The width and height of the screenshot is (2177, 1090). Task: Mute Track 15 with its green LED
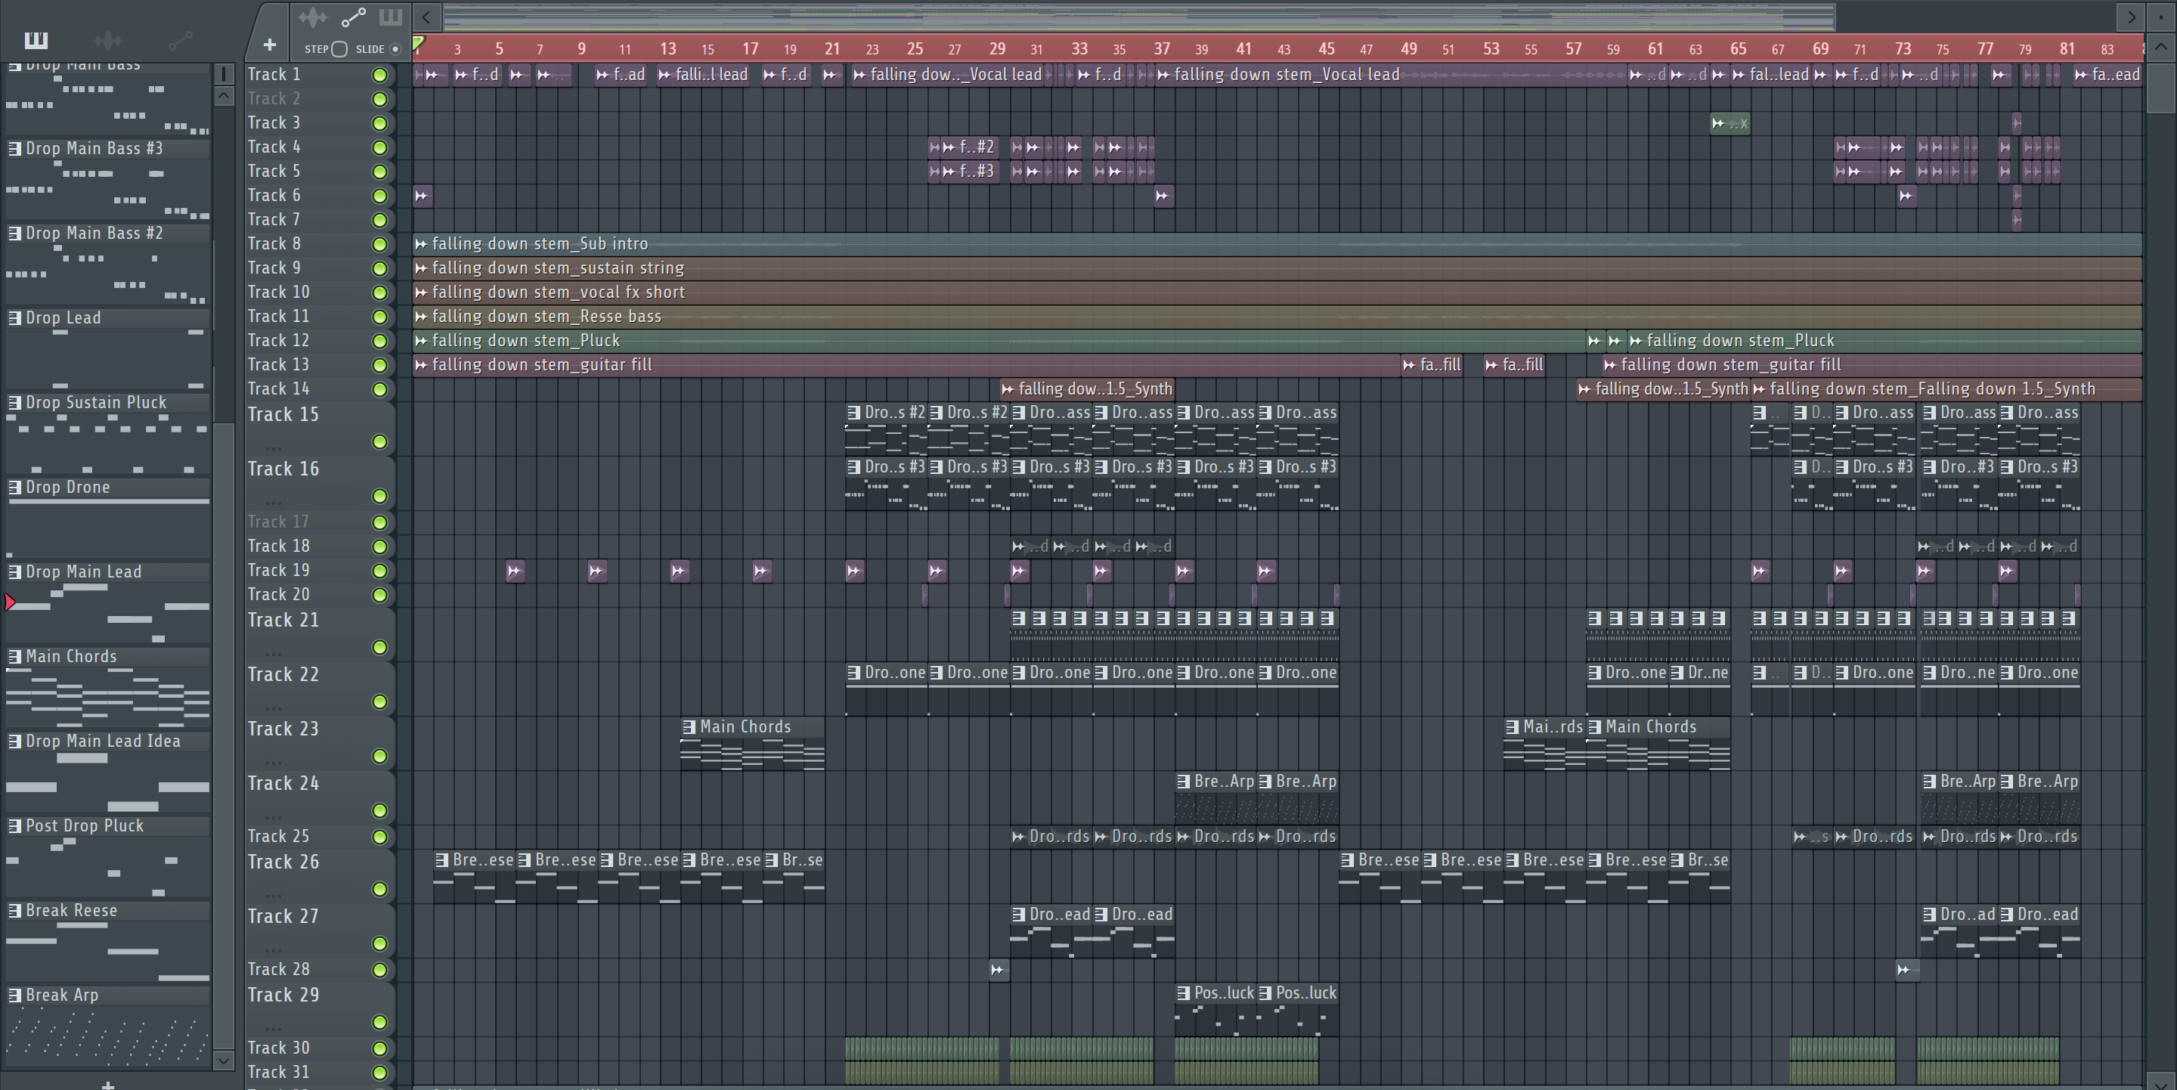point(379,442)
